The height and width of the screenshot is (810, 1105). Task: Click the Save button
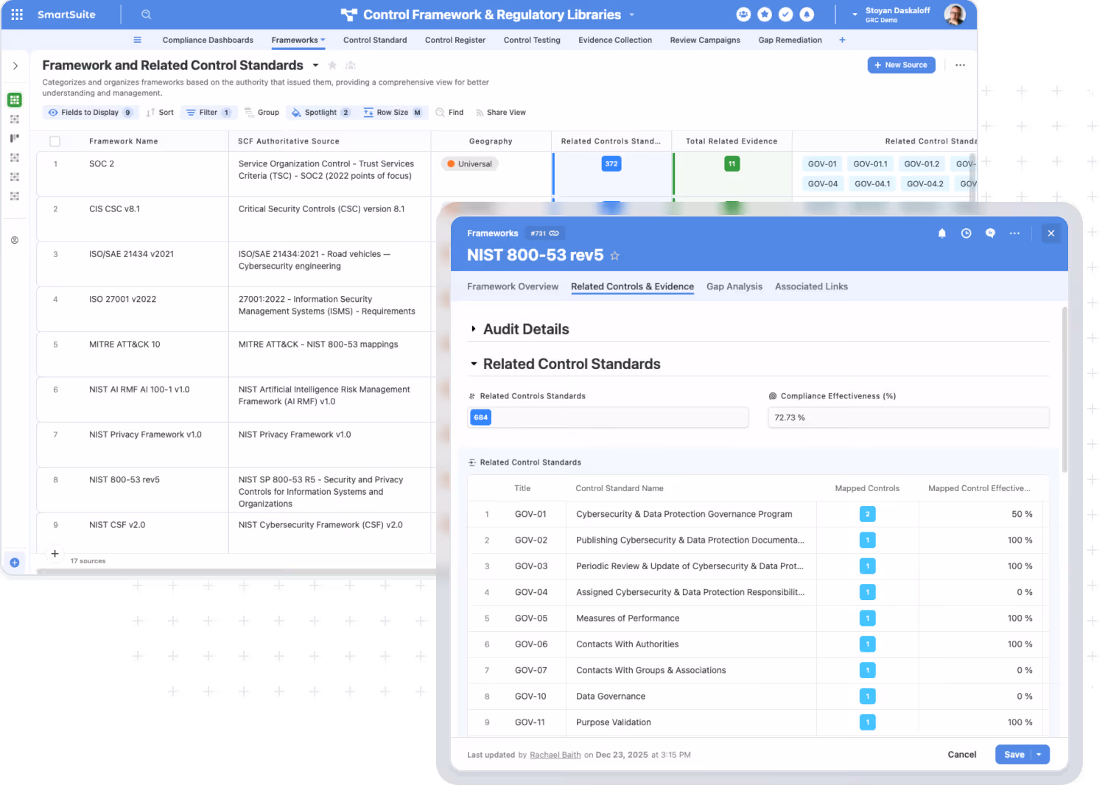[1014, 755]
